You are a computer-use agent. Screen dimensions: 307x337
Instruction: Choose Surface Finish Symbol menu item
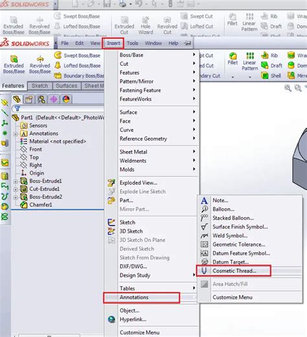251,227
